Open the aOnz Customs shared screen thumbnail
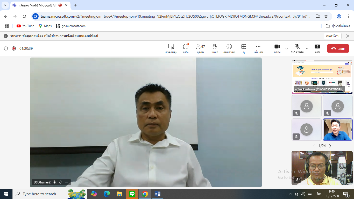 pyautogui.click(x=322, y=77)
